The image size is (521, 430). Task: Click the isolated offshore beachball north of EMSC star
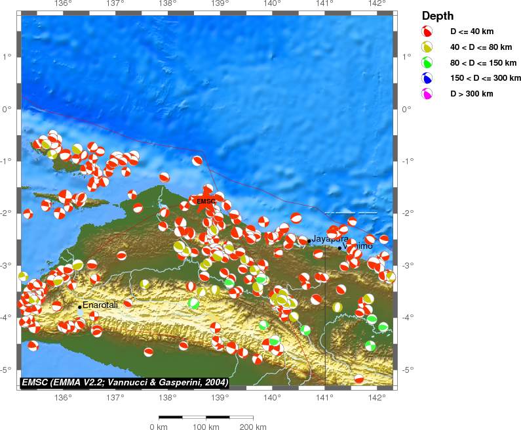pos(197,160)
